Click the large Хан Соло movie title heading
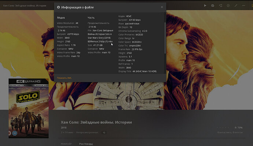Screen dimensions: 253x146 click(96, 122)
